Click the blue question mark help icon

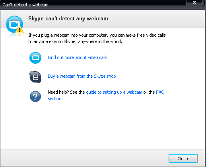click(35, 96)
